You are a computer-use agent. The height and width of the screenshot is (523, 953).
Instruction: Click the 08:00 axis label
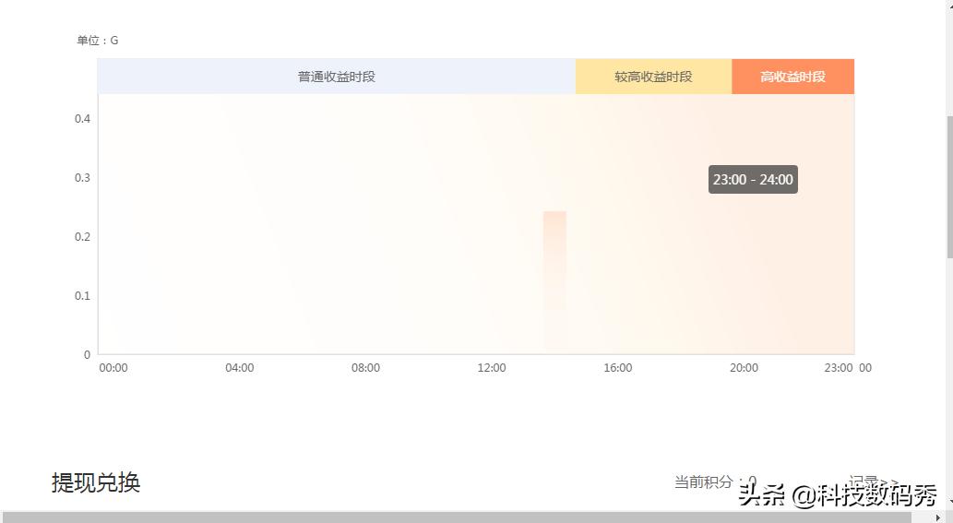coord(366,367)
